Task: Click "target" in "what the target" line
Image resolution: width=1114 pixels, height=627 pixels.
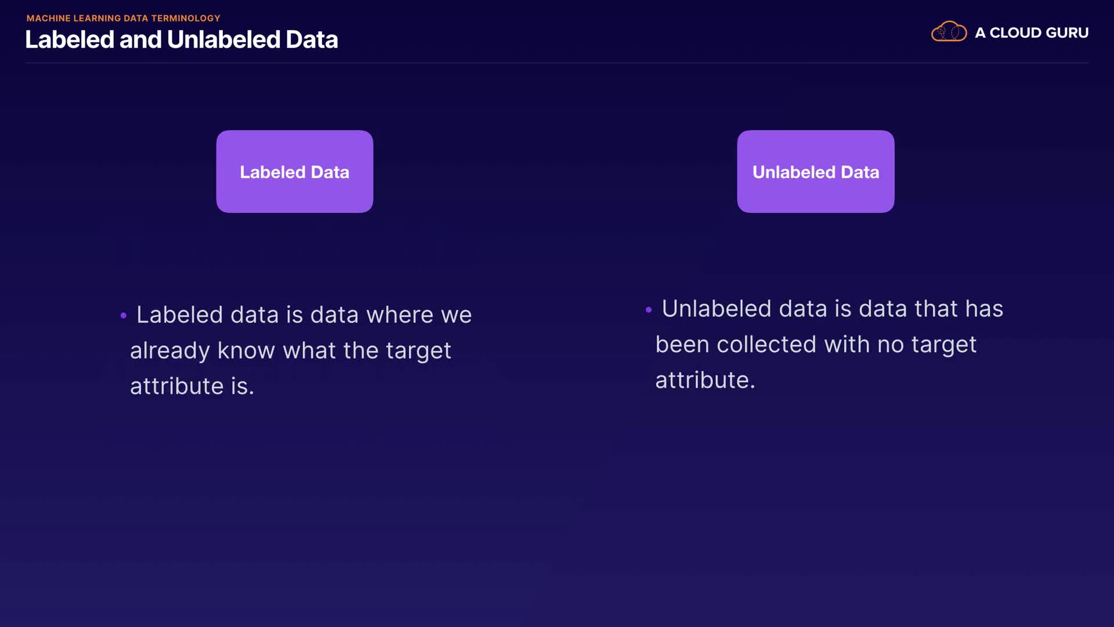Action: [x=418, y=351]
